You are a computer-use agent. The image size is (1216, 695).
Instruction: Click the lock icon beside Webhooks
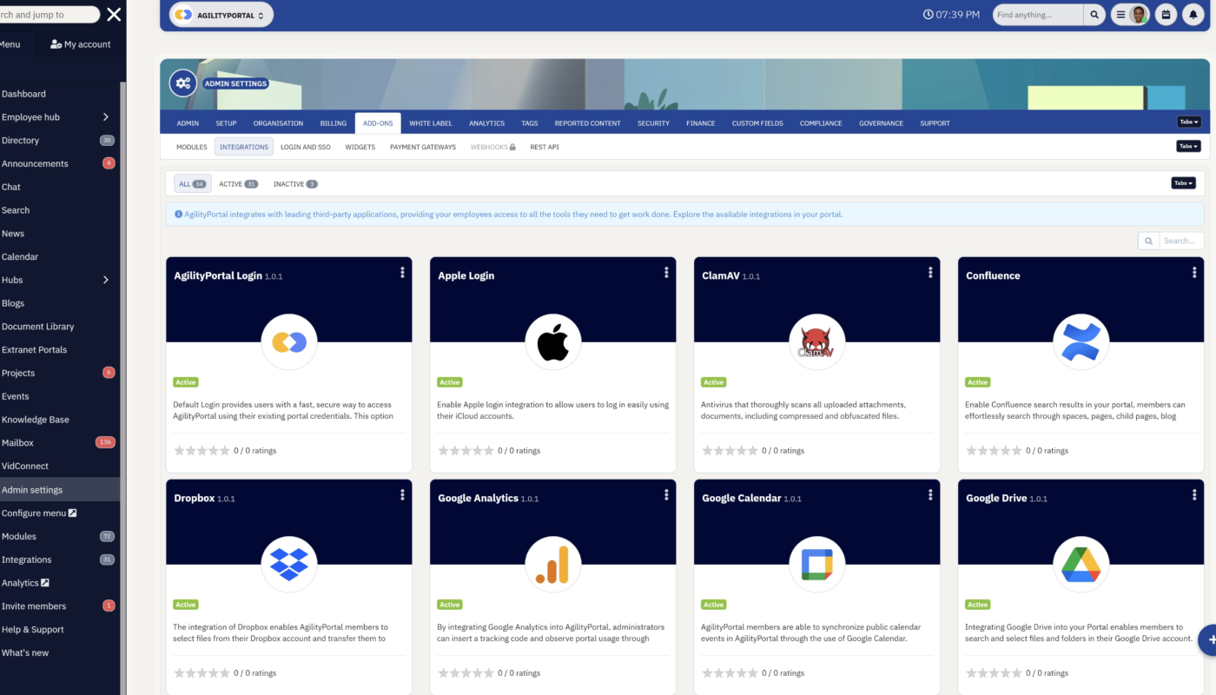click(512, 147)
